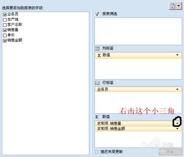Click the row labels grid icon
This screenshot has width=184, height=157.
[97, 83]
